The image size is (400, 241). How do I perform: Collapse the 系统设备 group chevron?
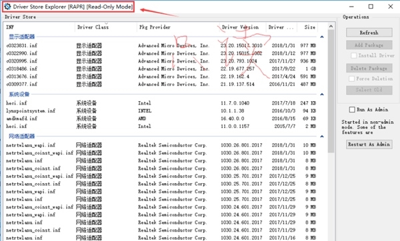[x=322, y=95]
